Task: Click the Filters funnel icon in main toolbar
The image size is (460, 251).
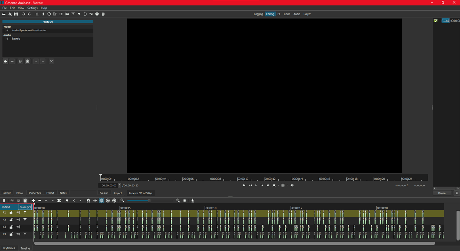Action: tap(73, 14)
